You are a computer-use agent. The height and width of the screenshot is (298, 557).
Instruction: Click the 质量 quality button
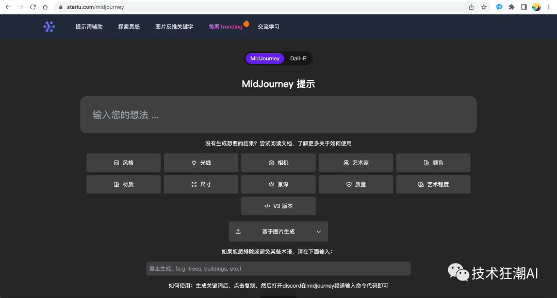point(356,184)
